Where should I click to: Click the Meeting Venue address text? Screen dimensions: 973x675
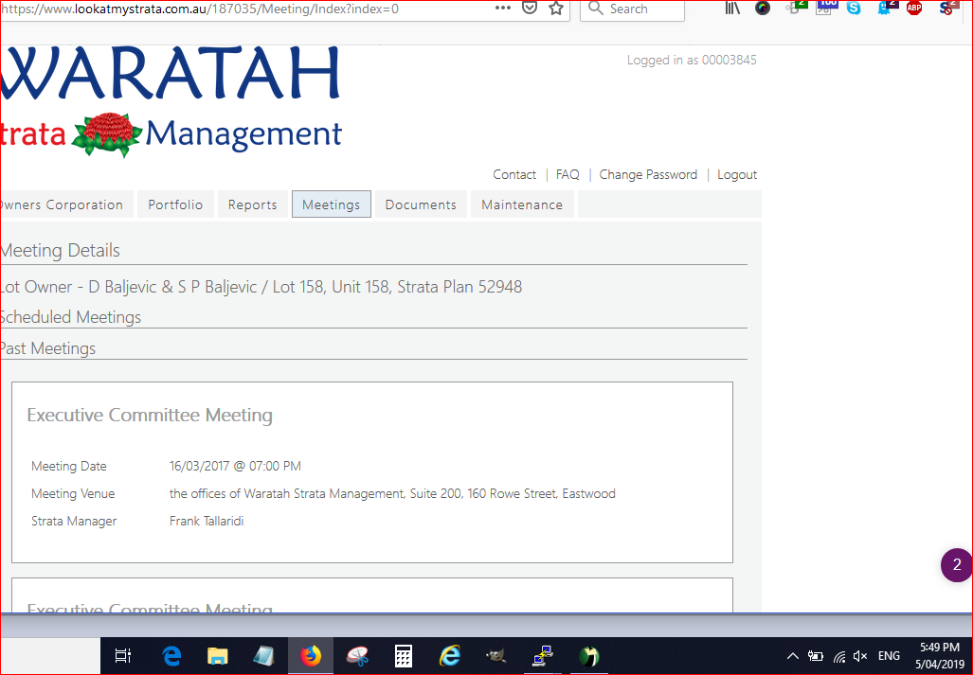(x=392, y=493)
